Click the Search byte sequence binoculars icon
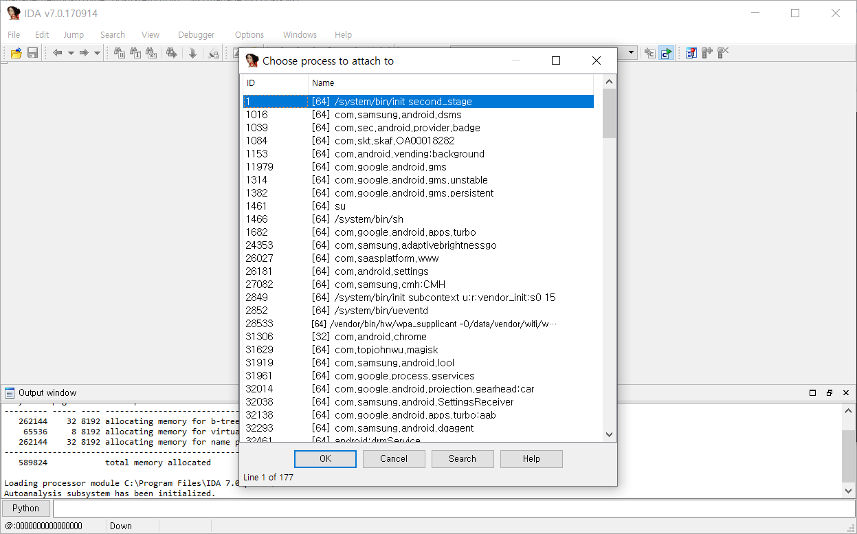 coord(151,53)
